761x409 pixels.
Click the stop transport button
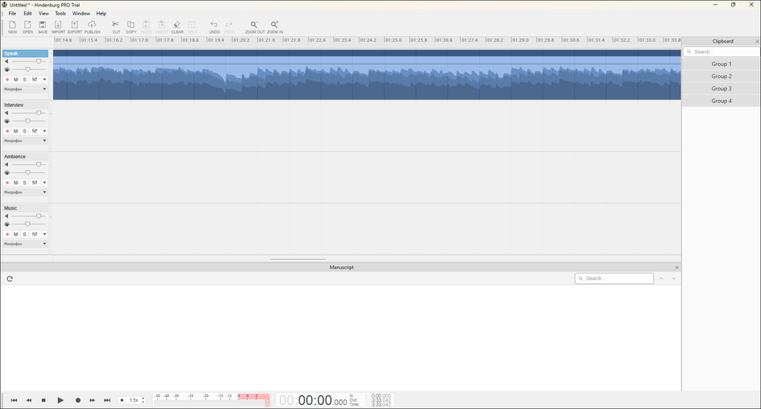(44, 400)
